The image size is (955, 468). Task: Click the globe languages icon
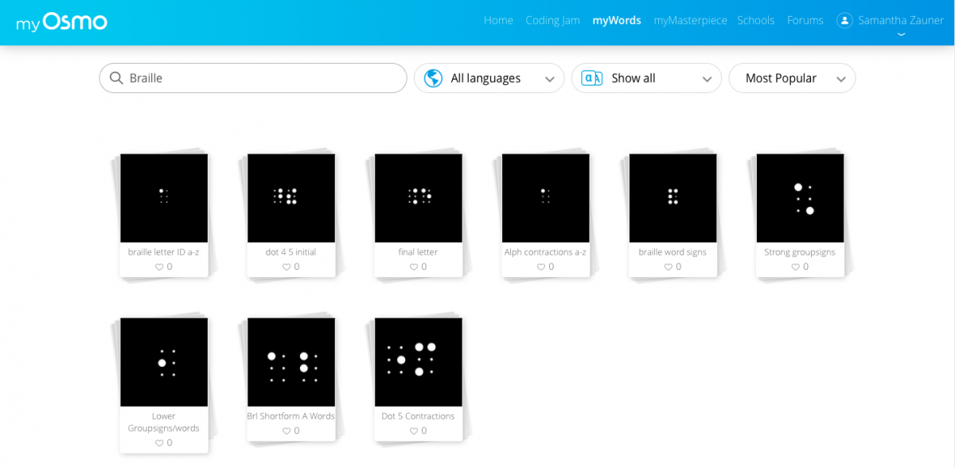coord(433,78)
